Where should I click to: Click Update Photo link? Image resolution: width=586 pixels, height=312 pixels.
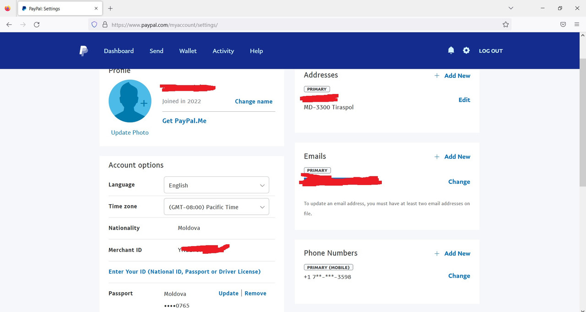coord(130,132)
